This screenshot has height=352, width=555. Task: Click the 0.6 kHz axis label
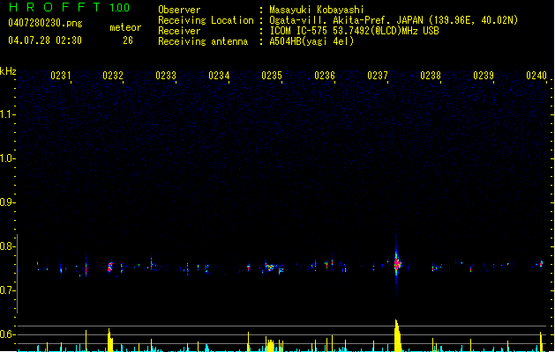click(7, 334)
